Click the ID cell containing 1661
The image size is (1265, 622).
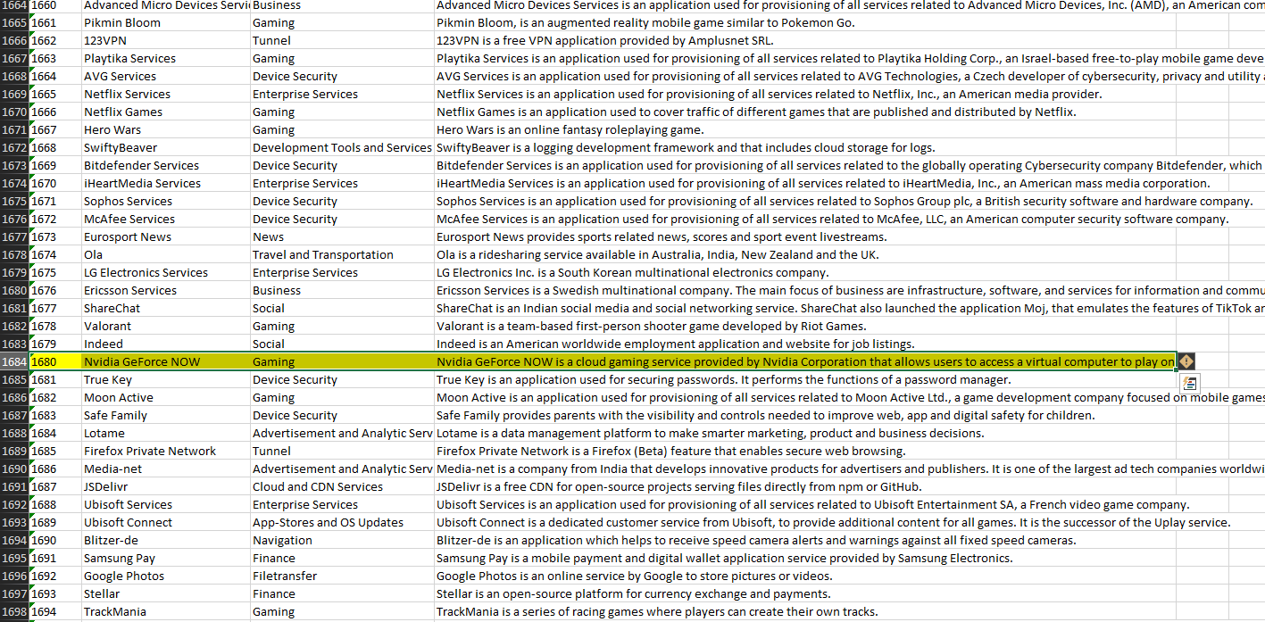(x=55, y=22)
